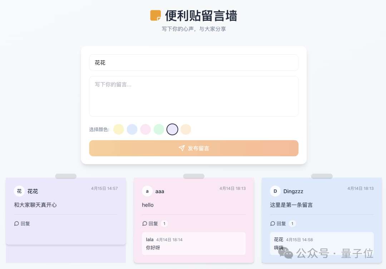The image size is (386, 269).
Task: Open the reply section on 花花's note
Action: 22,223
